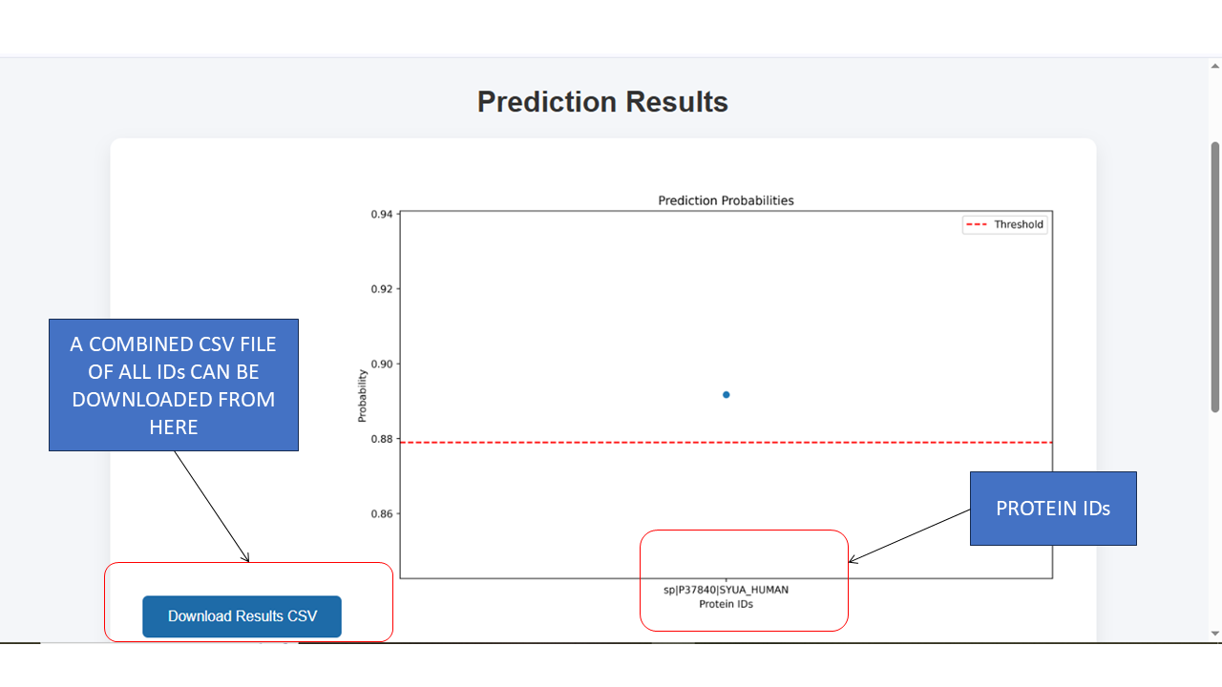Click the sp|P37840|SYUA_HUMAN axis label

[x=726, y=590]
